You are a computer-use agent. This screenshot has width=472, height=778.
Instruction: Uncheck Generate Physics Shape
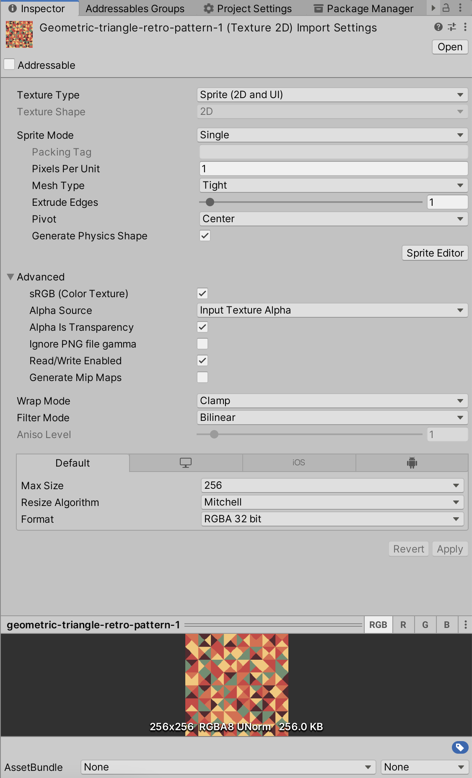(205, 236)
